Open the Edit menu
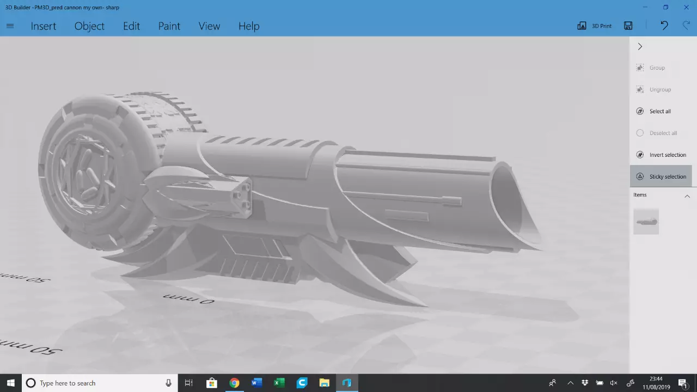Image resolution: width=697 pixels, height=392 pixels. tap(131, 26)
